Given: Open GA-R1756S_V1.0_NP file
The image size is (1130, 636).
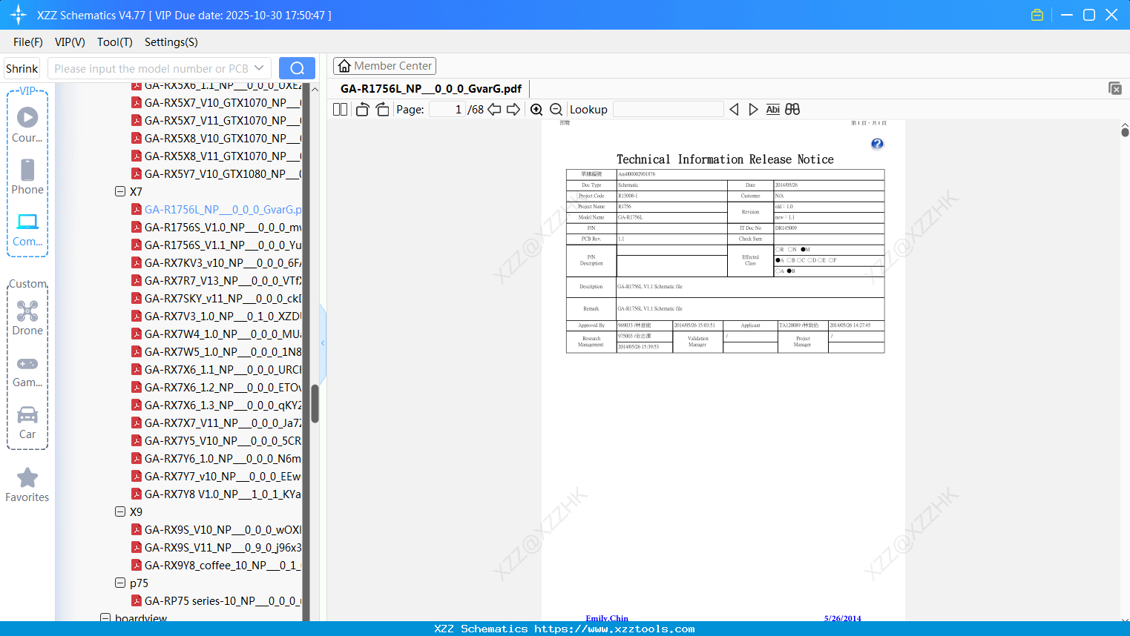Looking at the screenshot, I should point(216,227).
